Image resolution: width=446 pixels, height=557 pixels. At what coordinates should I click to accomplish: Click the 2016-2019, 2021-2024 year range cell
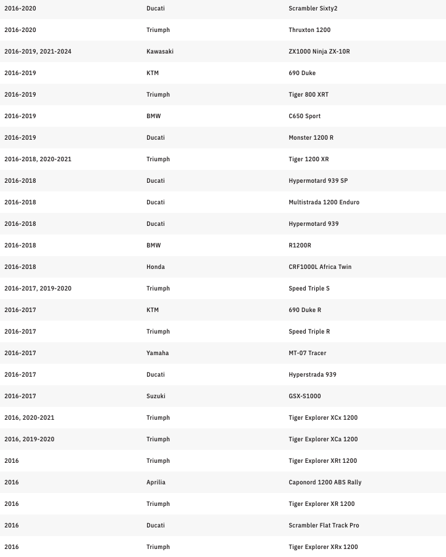click(38, 52)
